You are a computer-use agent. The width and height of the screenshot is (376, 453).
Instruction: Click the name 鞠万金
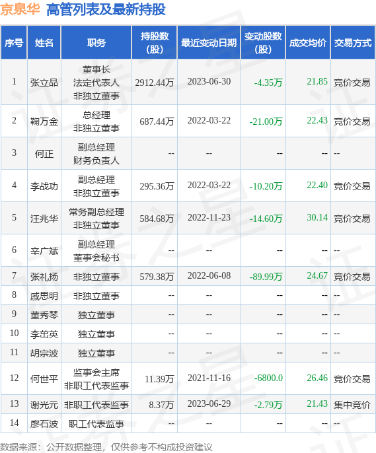[44, 122]
